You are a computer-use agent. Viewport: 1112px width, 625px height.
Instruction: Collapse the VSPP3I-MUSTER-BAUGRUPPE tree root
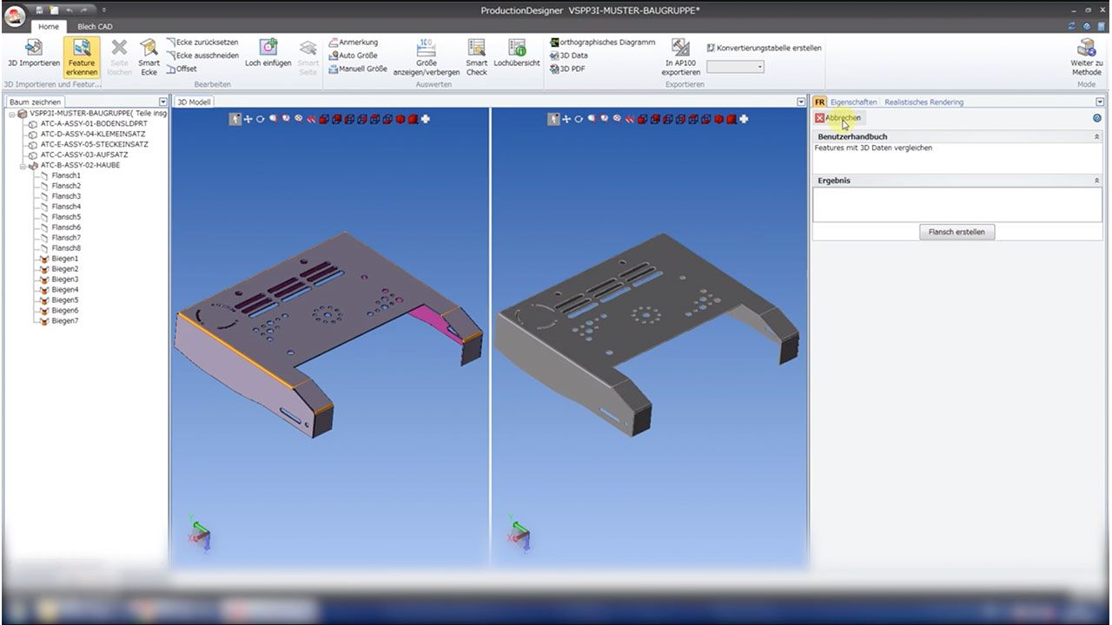tap(12, 114)
